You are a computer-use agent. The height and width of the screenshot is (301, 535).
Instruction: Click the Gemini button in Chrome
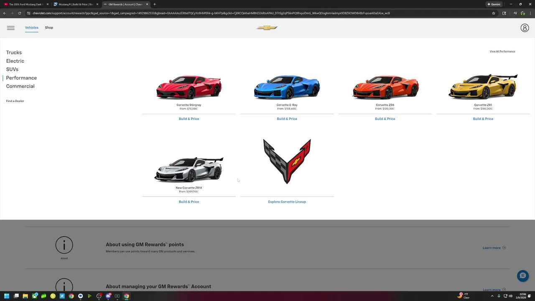494,4
